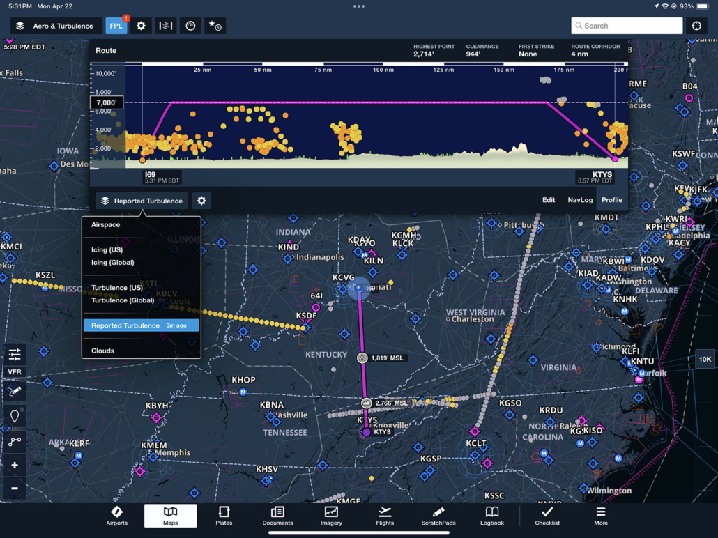Image resolution: width=718 pixels, height=538 pixels.
Task: Open the FPL flight plan editor
Action: (x=116, y=25)
